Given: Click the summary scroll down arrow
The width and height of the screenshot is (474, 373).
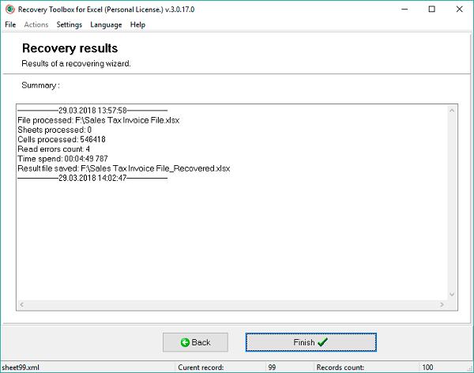Looking at the screenshot, I should (x=452, y=295).
